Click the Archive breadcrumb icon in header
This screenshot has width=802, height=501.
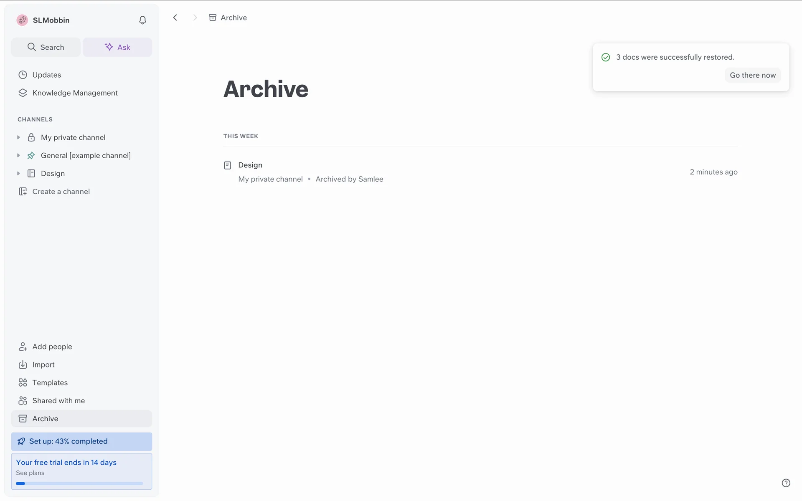click(x=213, y=18)
